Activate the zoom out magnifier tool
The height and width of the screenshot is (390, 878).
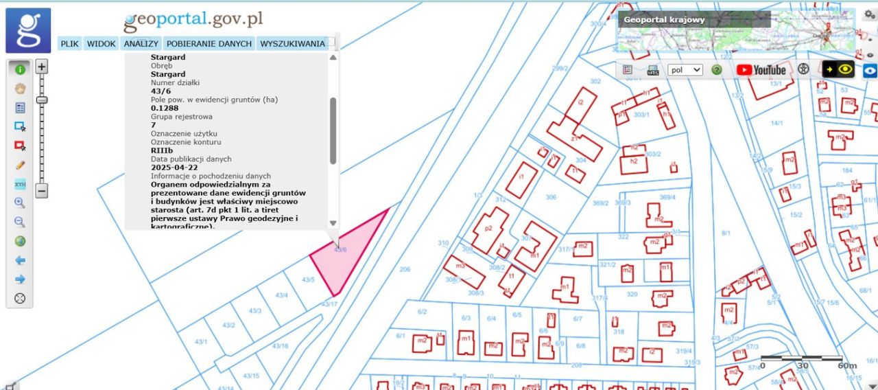pos(20,222)
